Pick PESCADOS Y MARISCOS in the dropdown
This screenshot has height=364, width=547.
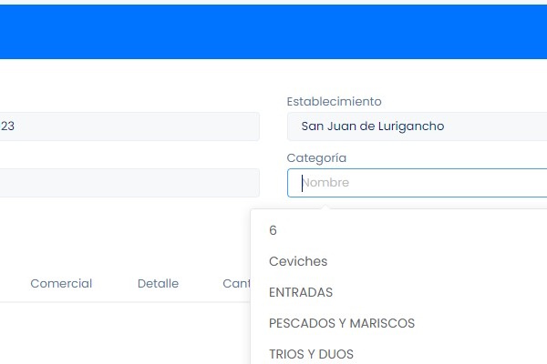point(342,323)
